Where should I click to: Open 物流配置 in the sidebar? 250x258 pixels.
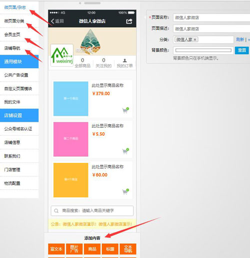[12, 183]
